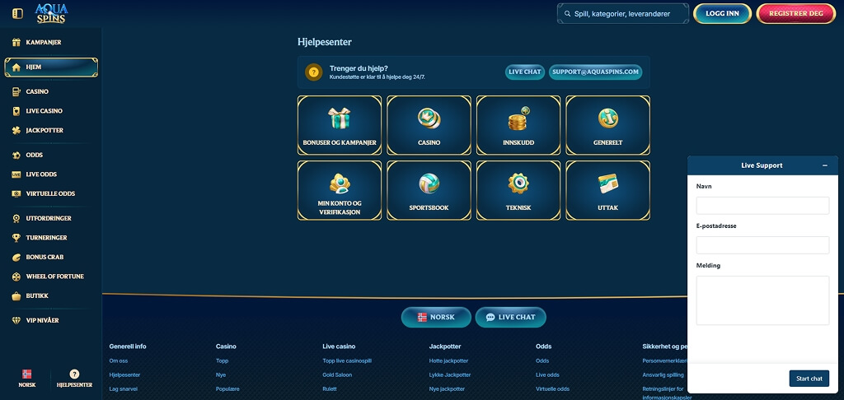Open the Uttak help category card

tap(607, 190)
